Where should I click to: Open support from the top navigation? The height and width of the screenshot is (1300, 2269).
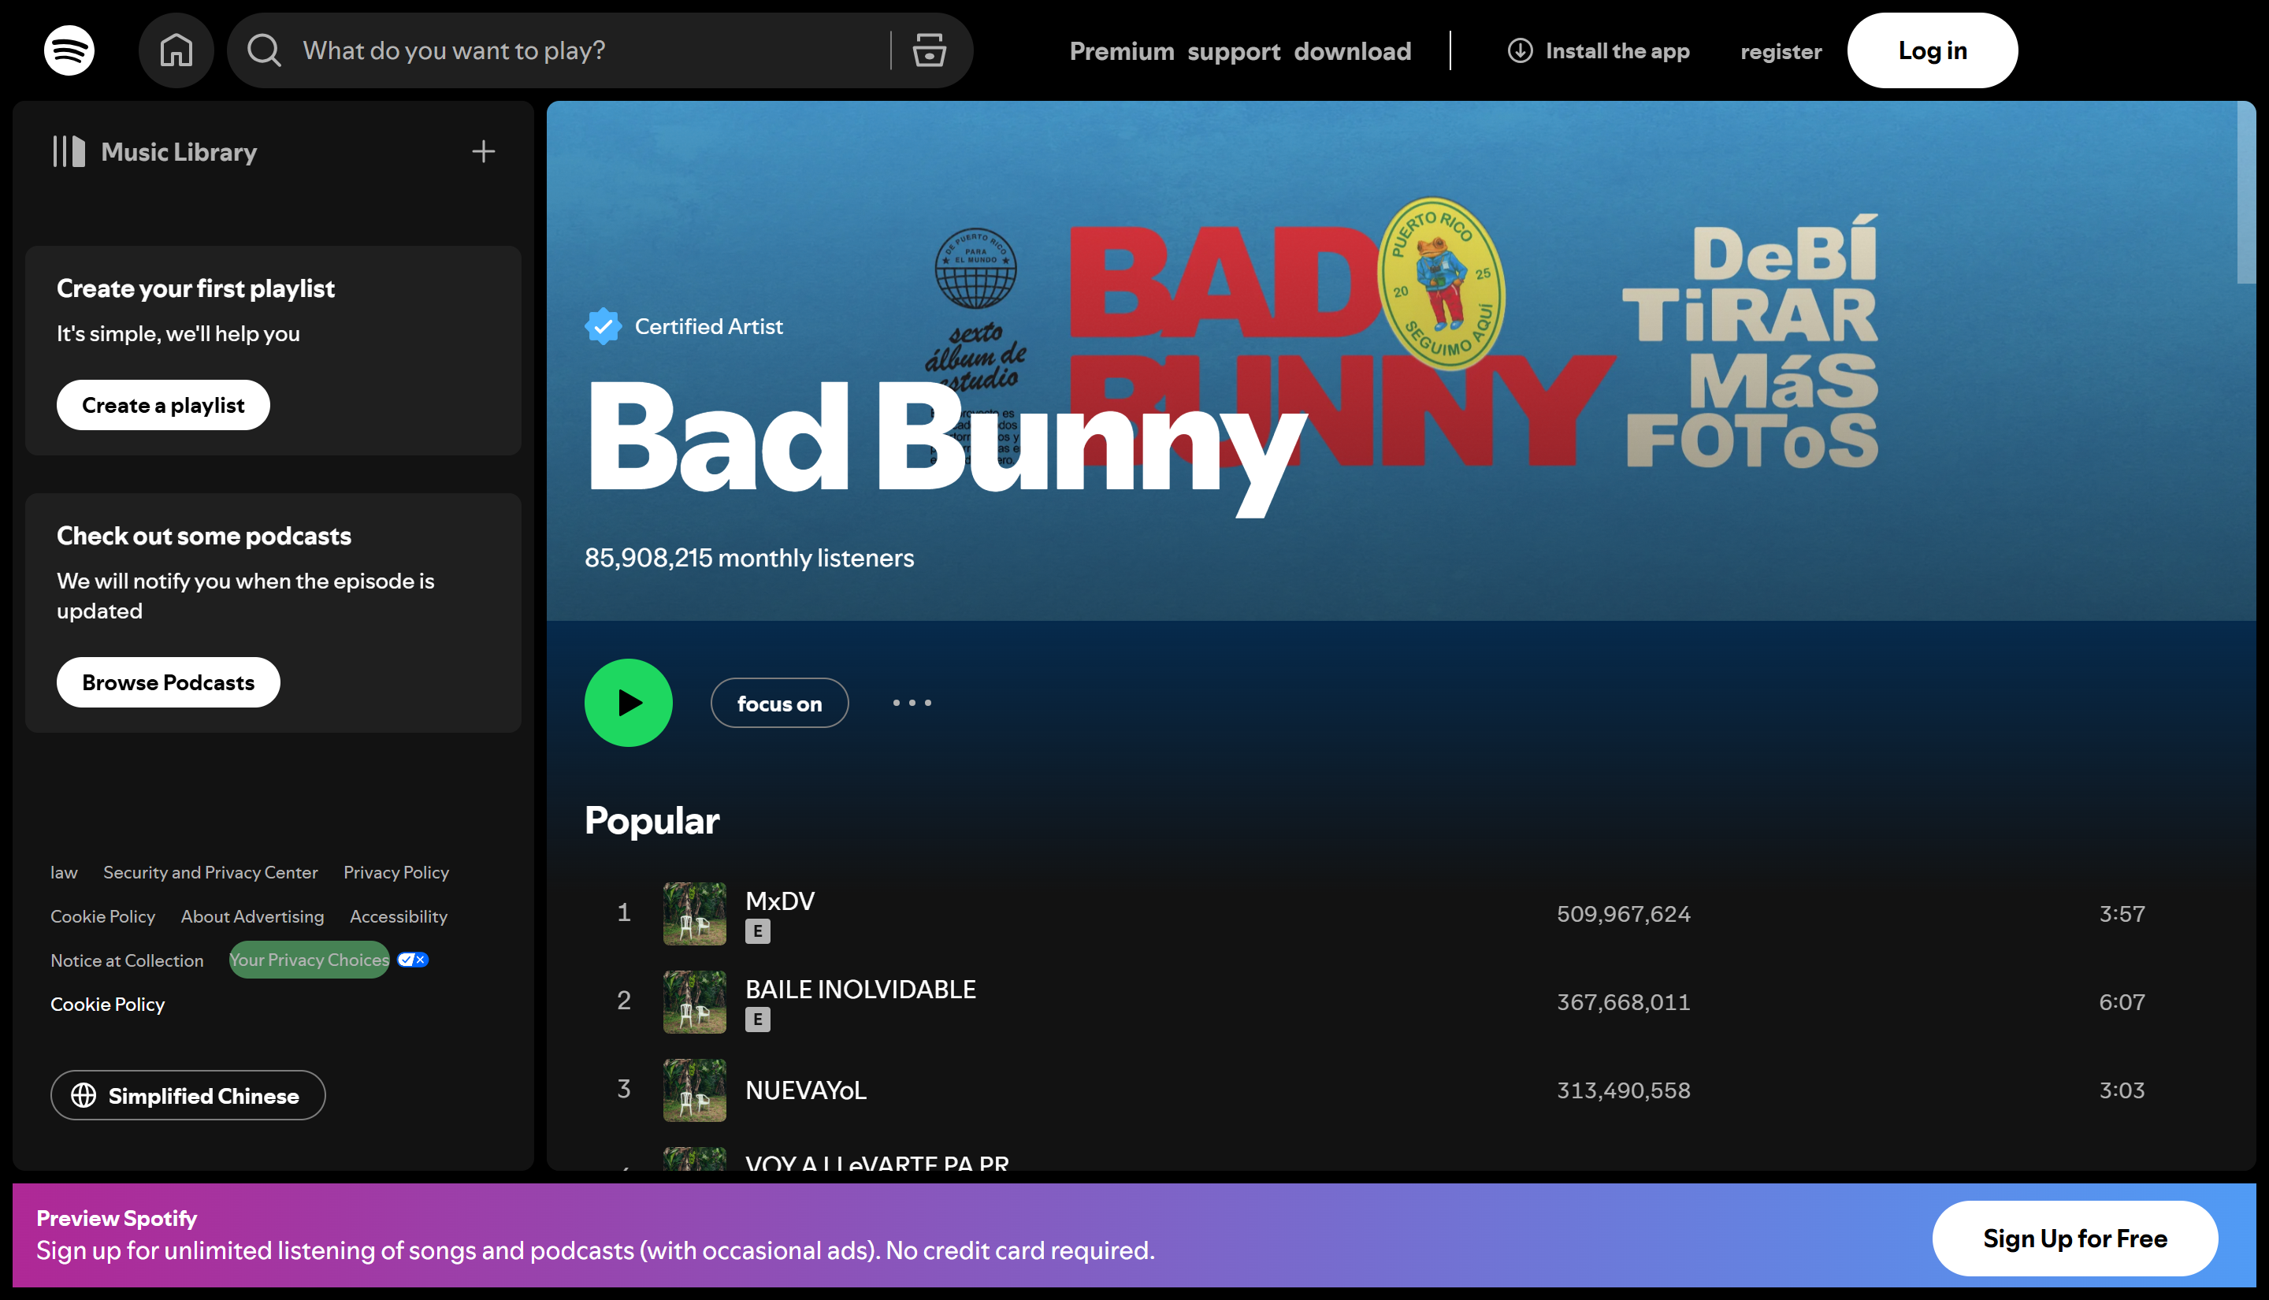(1234, 51)
